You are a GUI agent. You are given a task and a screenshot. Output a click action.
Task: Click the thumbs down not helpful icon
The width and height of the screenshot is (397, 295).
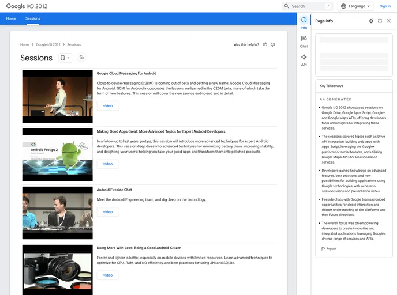(x=273, y=44)
